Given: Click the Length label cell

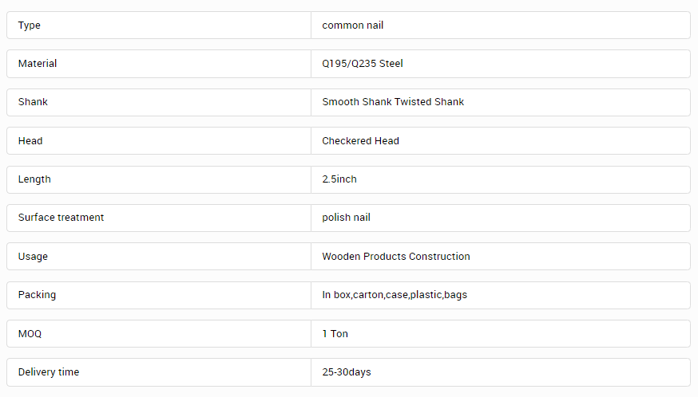Looking at the screenshot, I should pyautogui.click(x=158, y=179).
